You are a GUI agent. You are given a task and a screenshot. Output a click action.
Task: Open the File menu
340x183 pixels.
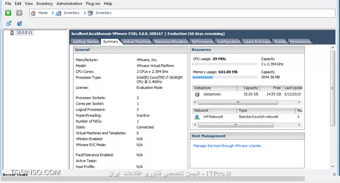click(x=8, y=4)
